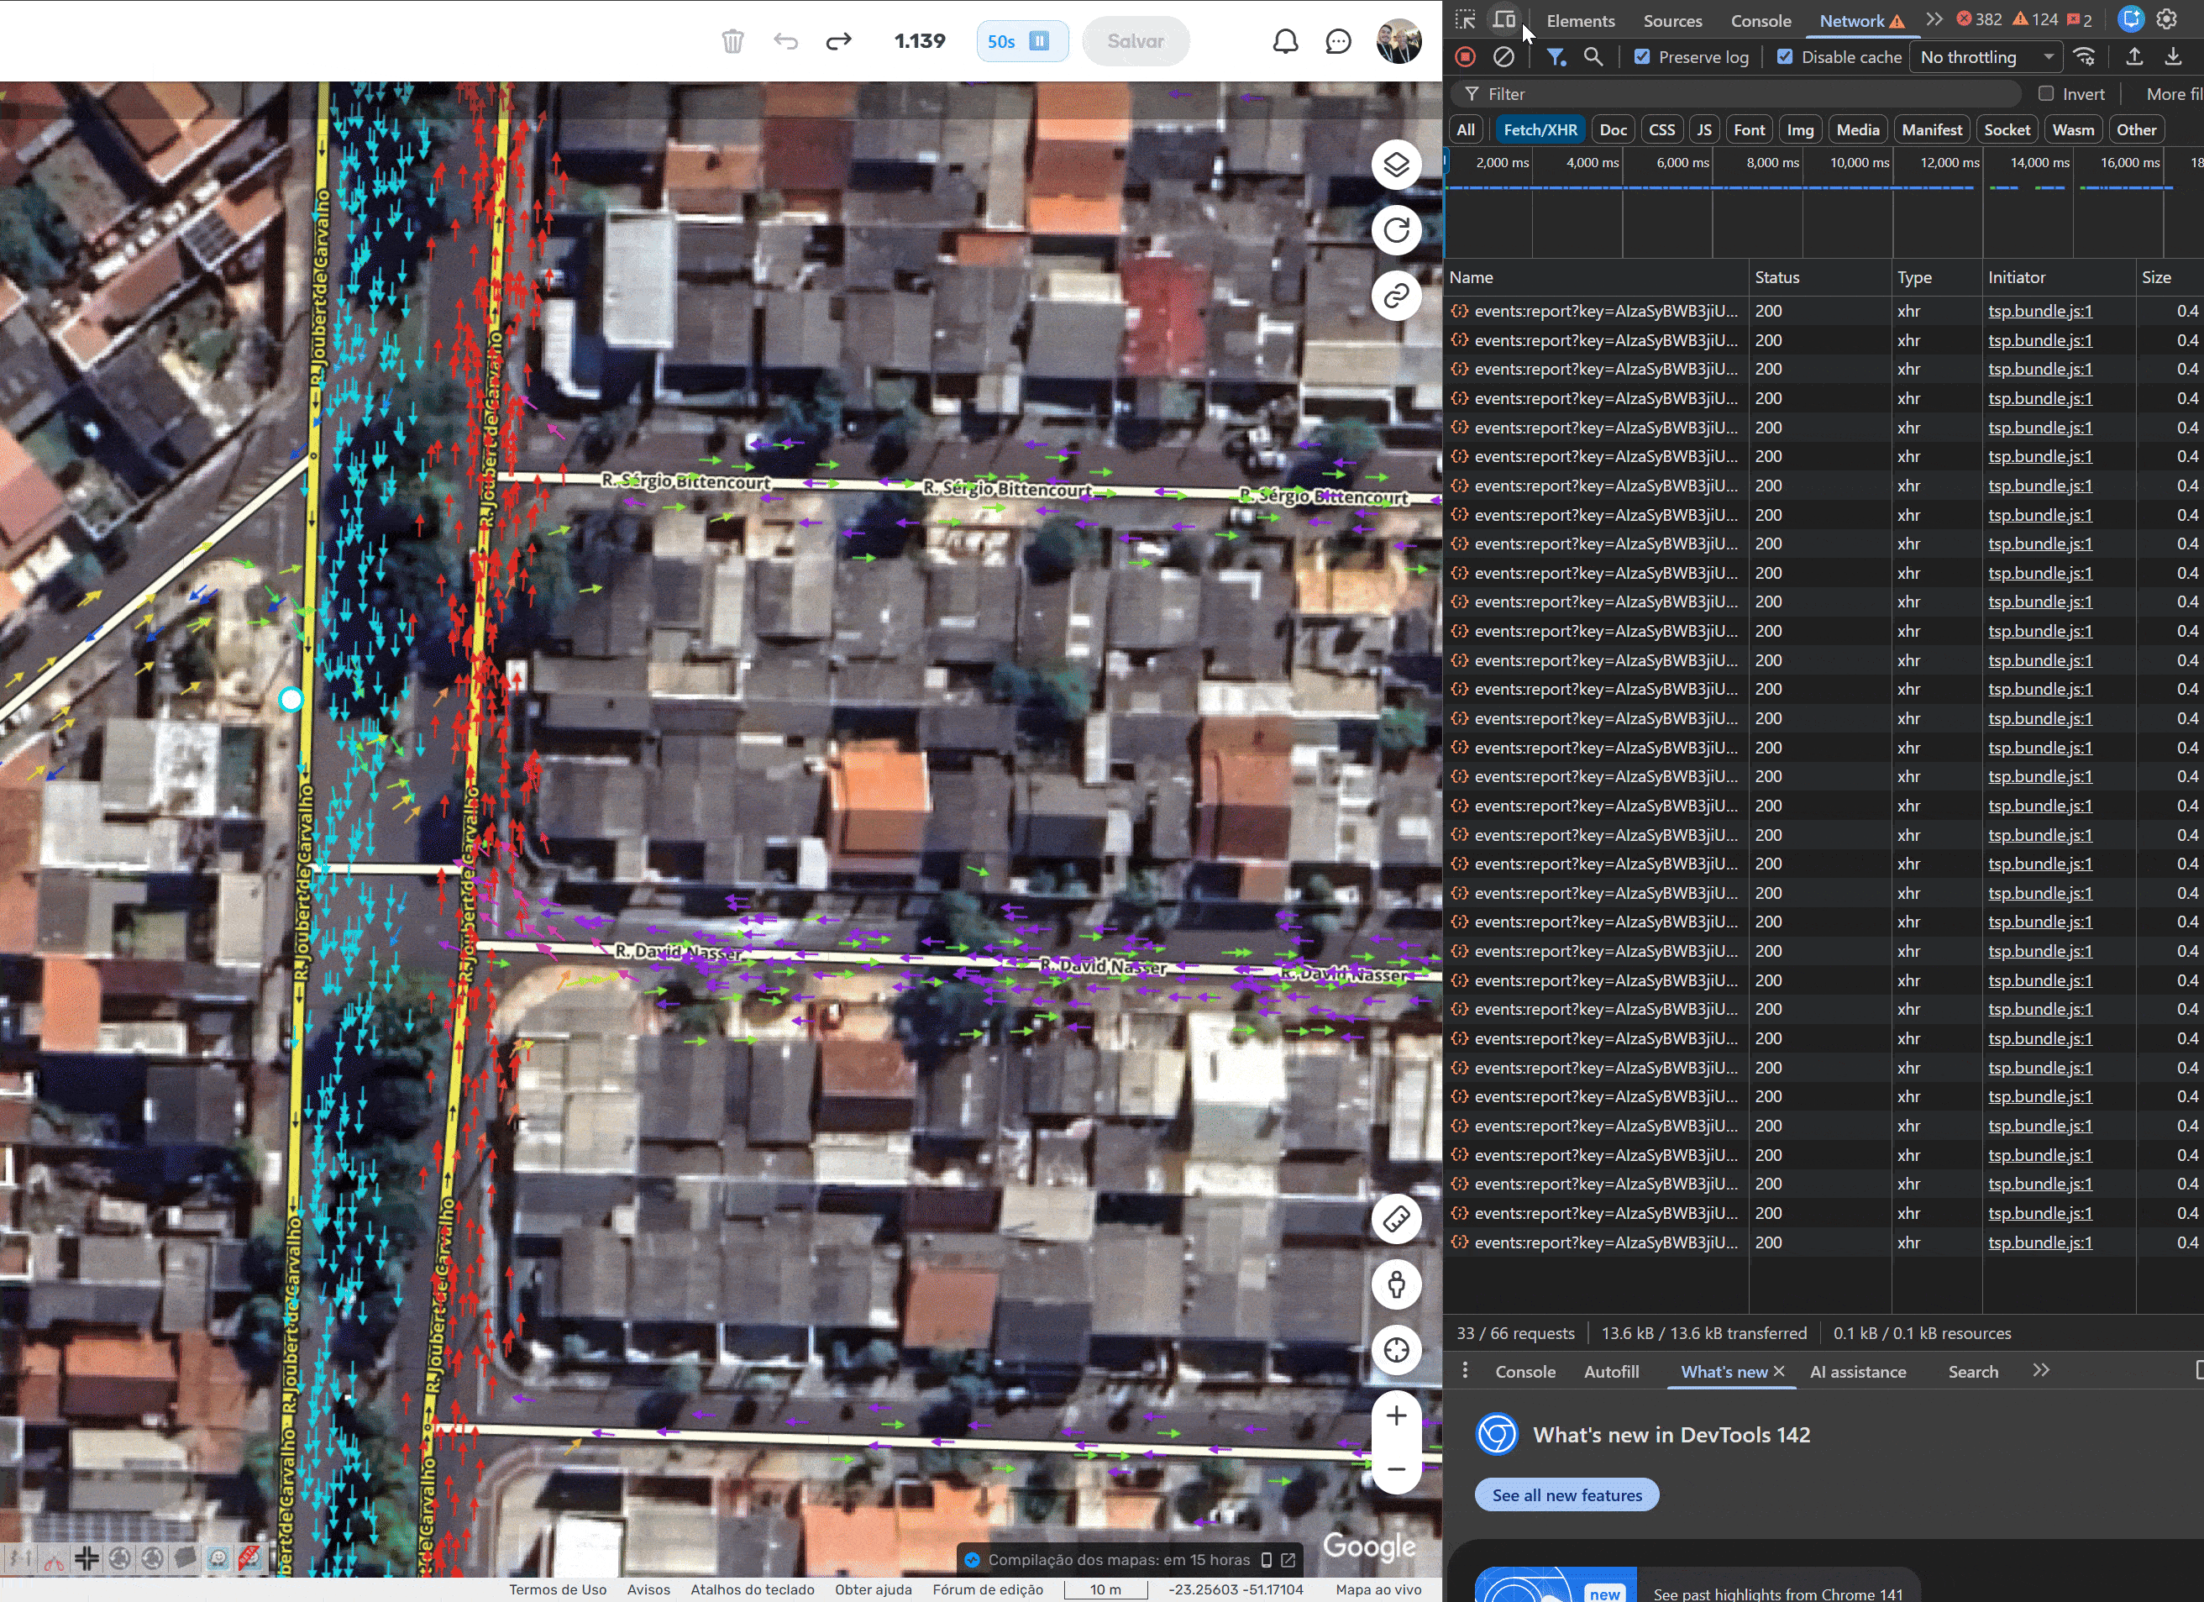
Task: Click See all new features button
Action: (x=1566, y=1495)
